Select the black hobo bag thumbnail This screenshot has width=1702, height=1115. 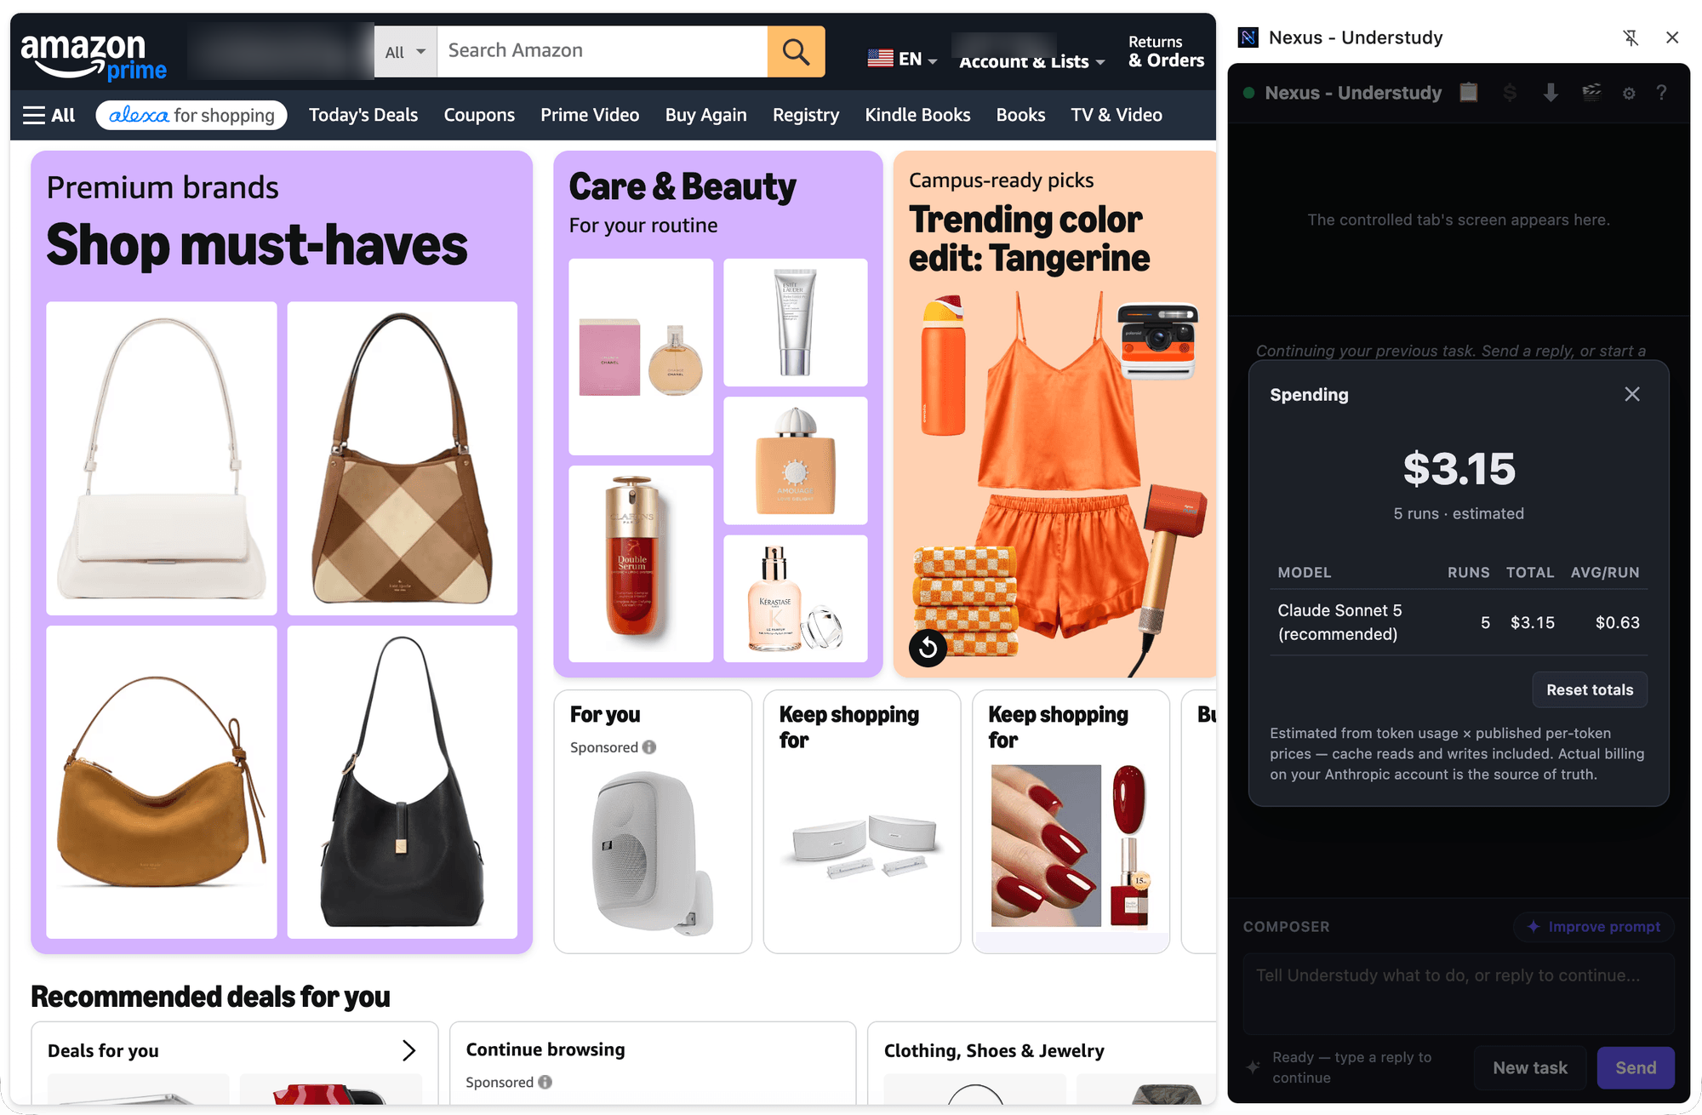point(403,782)
